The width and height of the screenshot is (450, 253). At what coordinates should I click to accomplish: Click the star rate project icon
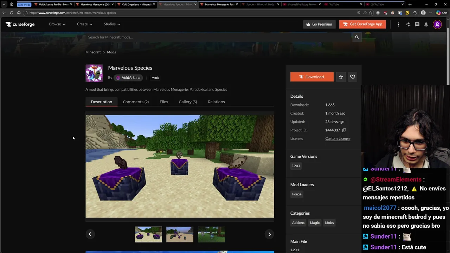point(341,77)
